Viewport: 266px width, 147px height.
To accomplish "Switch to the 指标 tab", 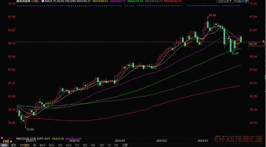I will 4,145.
